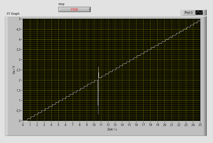The height and width of the screenshot is (143, 213).
Task: Select the Ua / V axis label
Action: (14, 70)
